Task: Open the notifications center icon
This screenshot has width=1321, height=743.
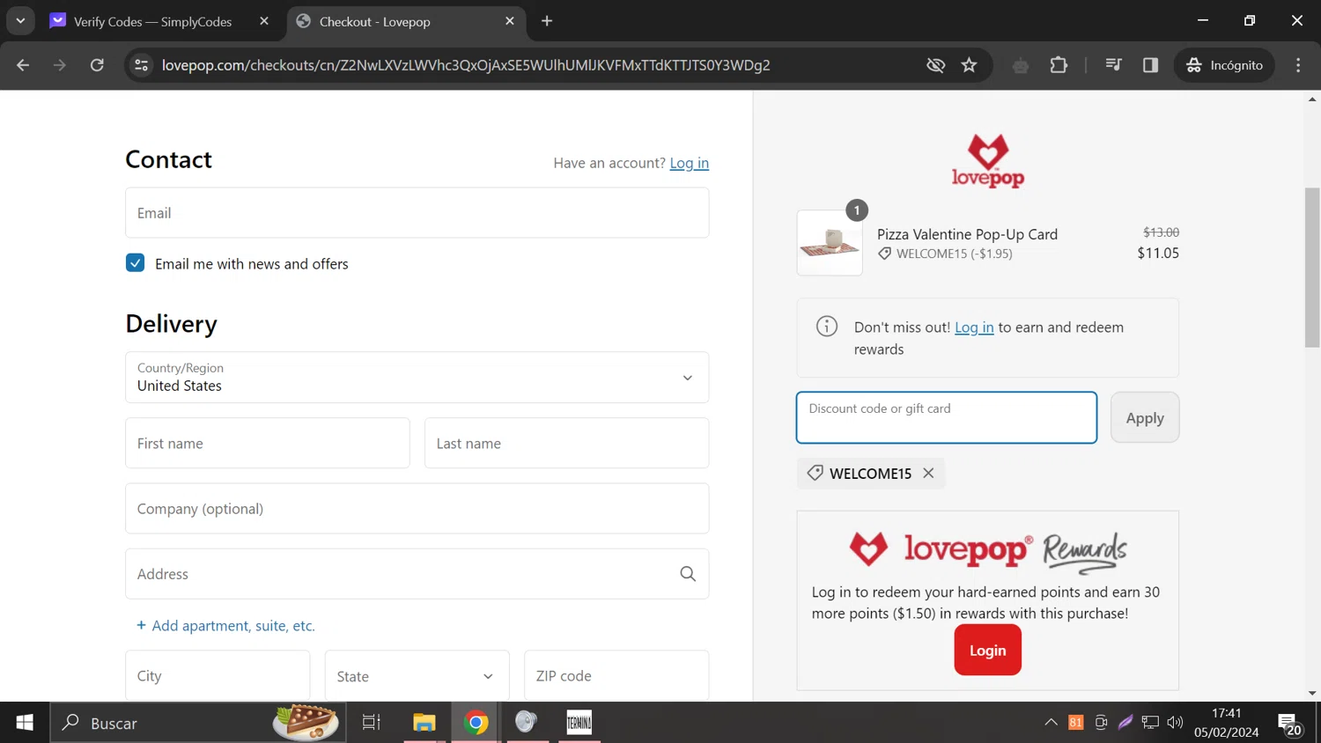Action: click(x=1290, y=724)
